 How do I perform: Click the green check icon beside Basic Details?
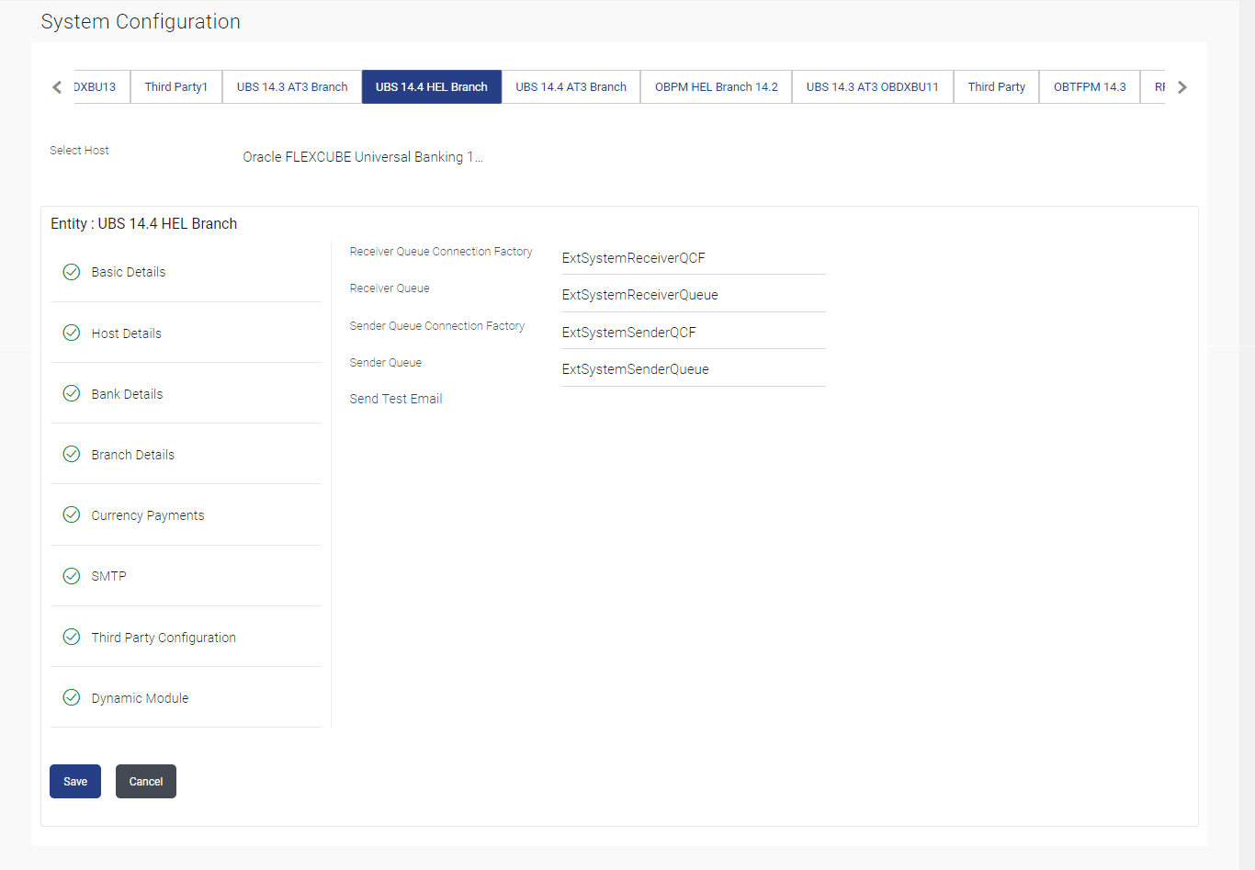point(71,272)
